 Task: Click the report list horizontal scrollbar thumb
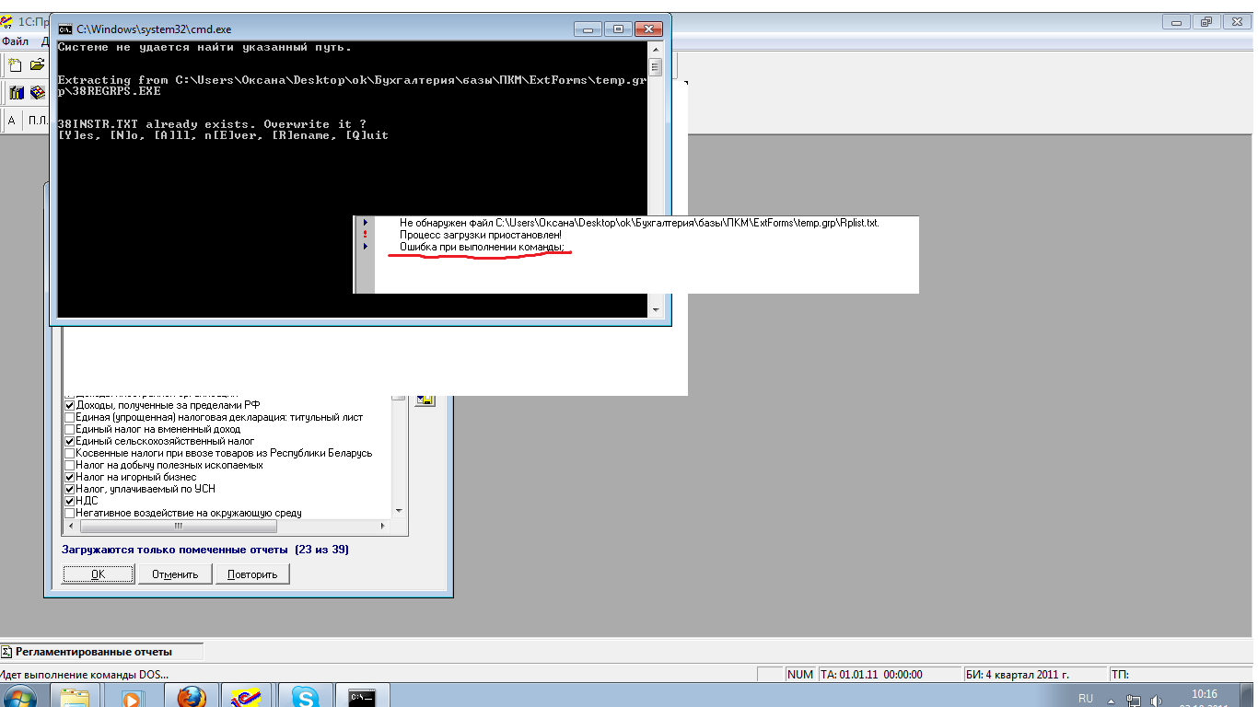[179, 527]
